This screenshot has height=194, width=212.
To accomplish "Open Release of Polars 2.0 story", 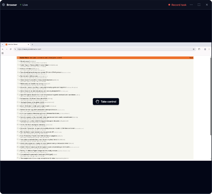I will pos(27,69).
